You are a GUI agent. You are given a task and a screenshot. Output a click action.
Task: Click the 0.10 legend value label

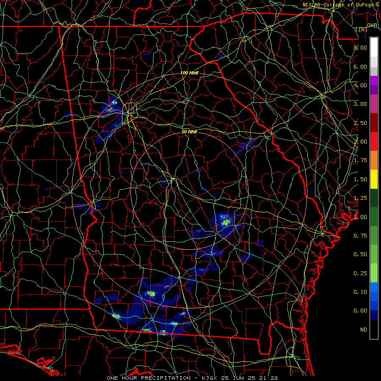click(x=360, y=292)
